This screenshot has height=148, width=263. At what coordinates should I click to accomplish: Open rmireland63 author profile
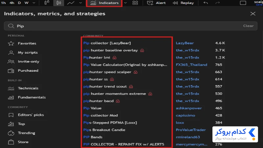(188, 137)
